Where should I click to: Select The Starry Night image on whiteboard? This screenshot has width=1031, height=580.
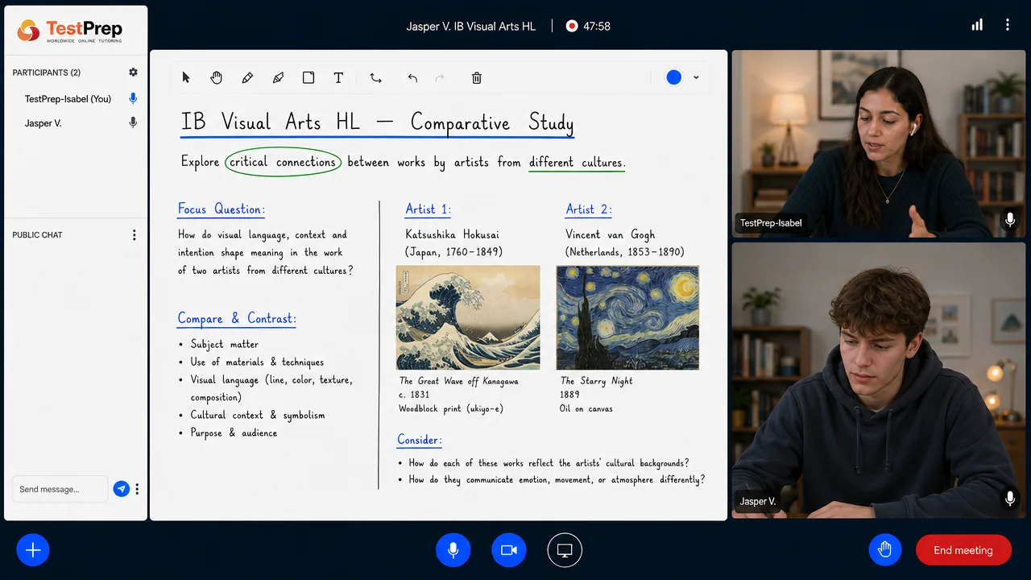click(x=627, y=317)
